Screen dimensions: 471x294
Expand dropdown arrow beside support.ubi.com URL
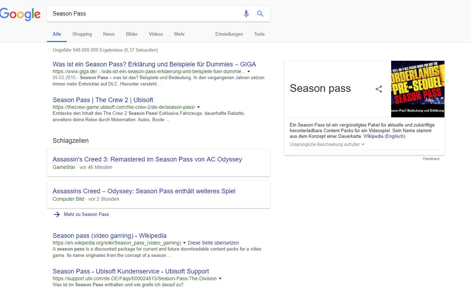220,278
